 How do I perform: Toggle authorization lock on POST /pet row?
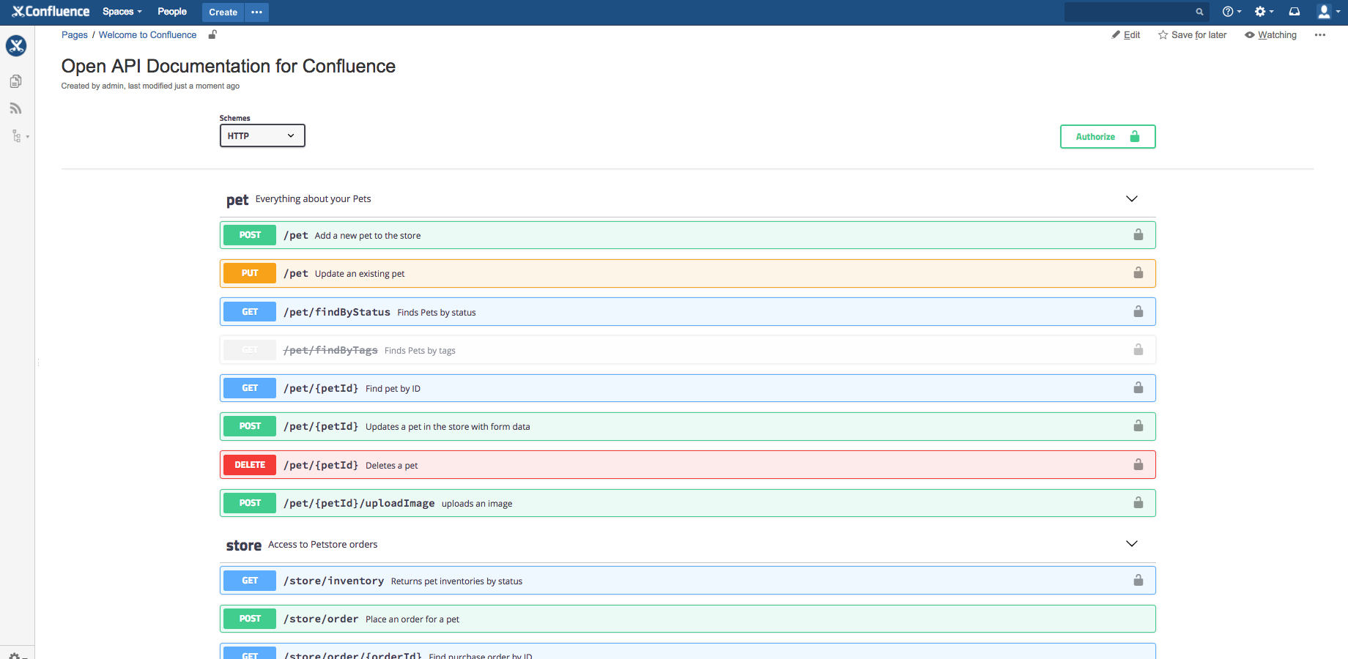(x=1138, y=235)
